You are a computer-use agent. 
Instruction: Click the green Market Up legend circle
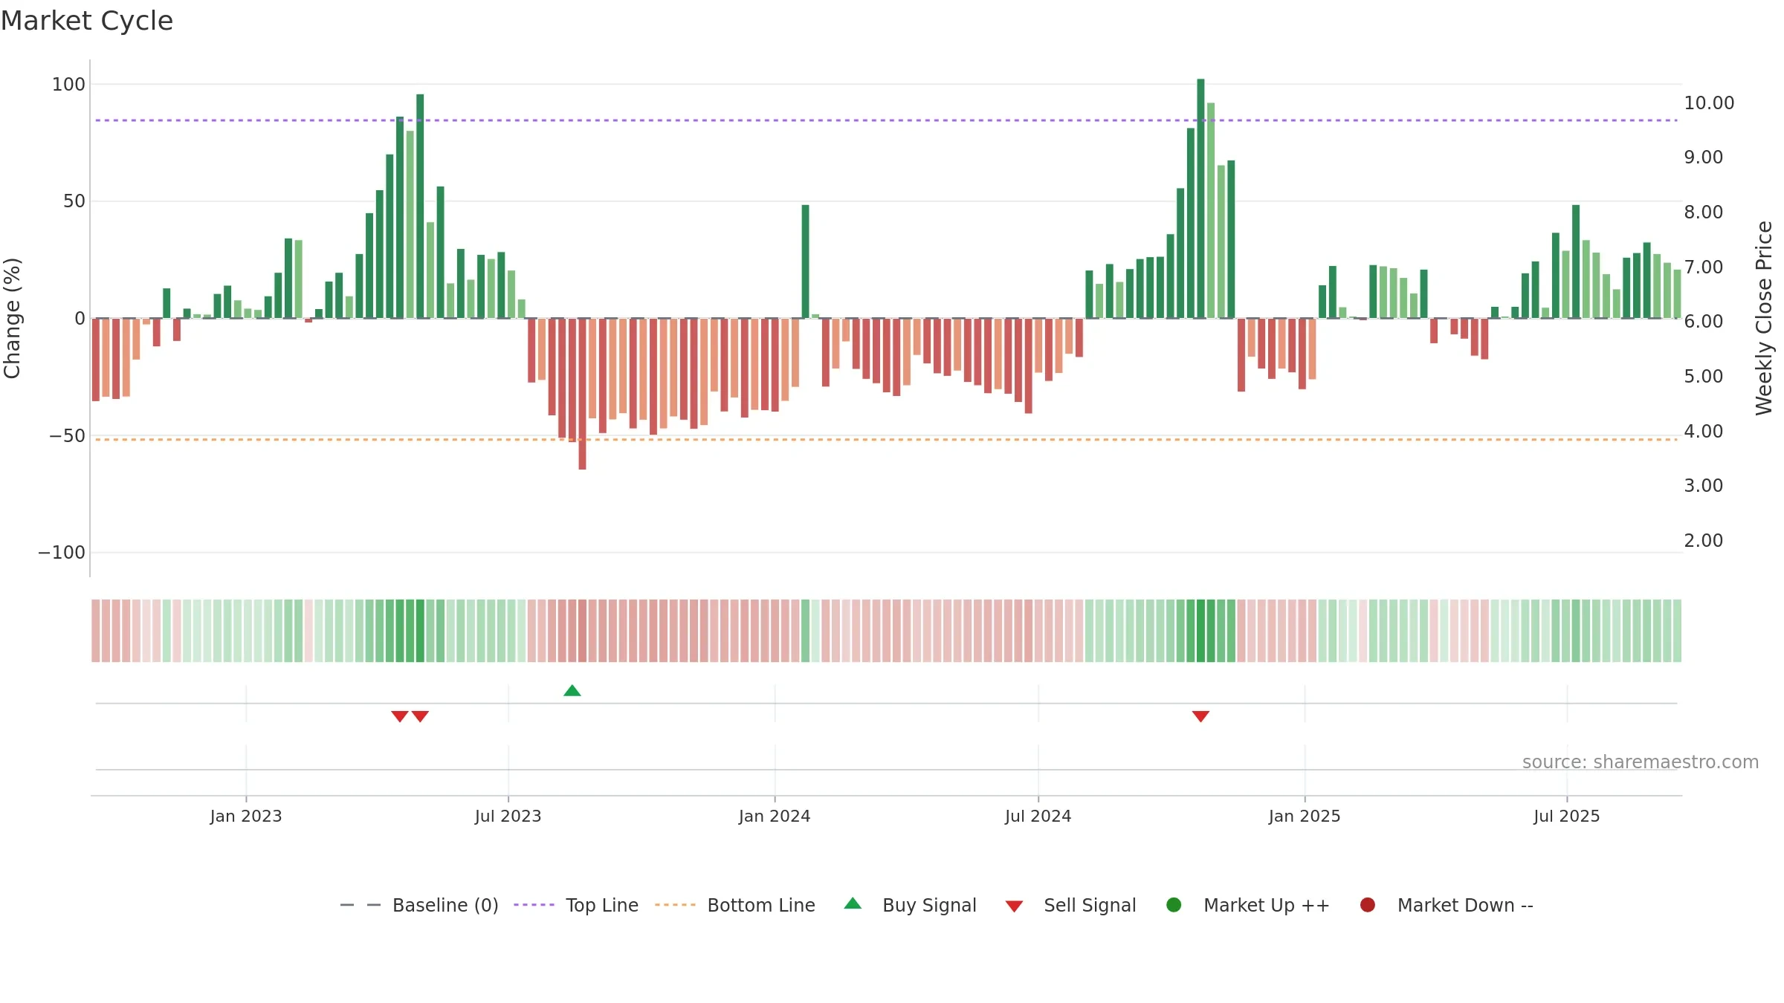(1174, 905)
